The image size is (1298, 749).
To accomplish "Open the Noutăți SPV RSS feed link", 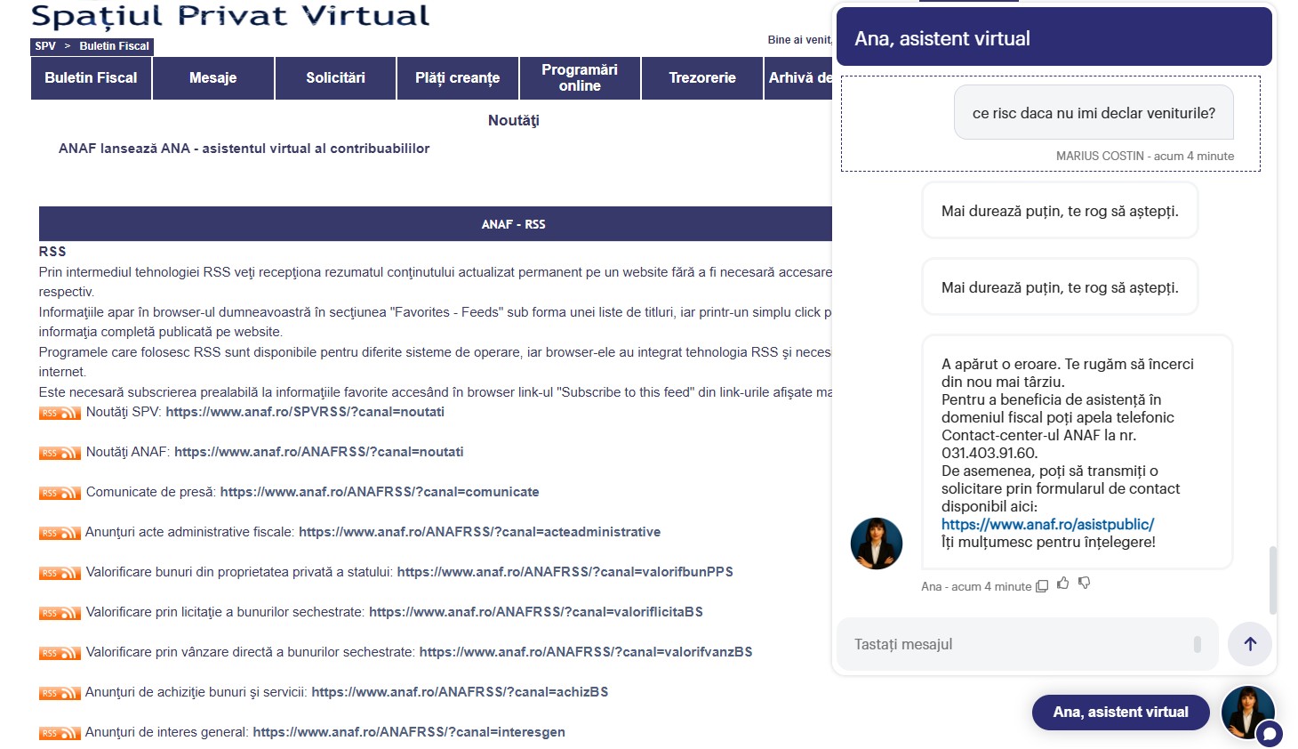I will point(305,412).
